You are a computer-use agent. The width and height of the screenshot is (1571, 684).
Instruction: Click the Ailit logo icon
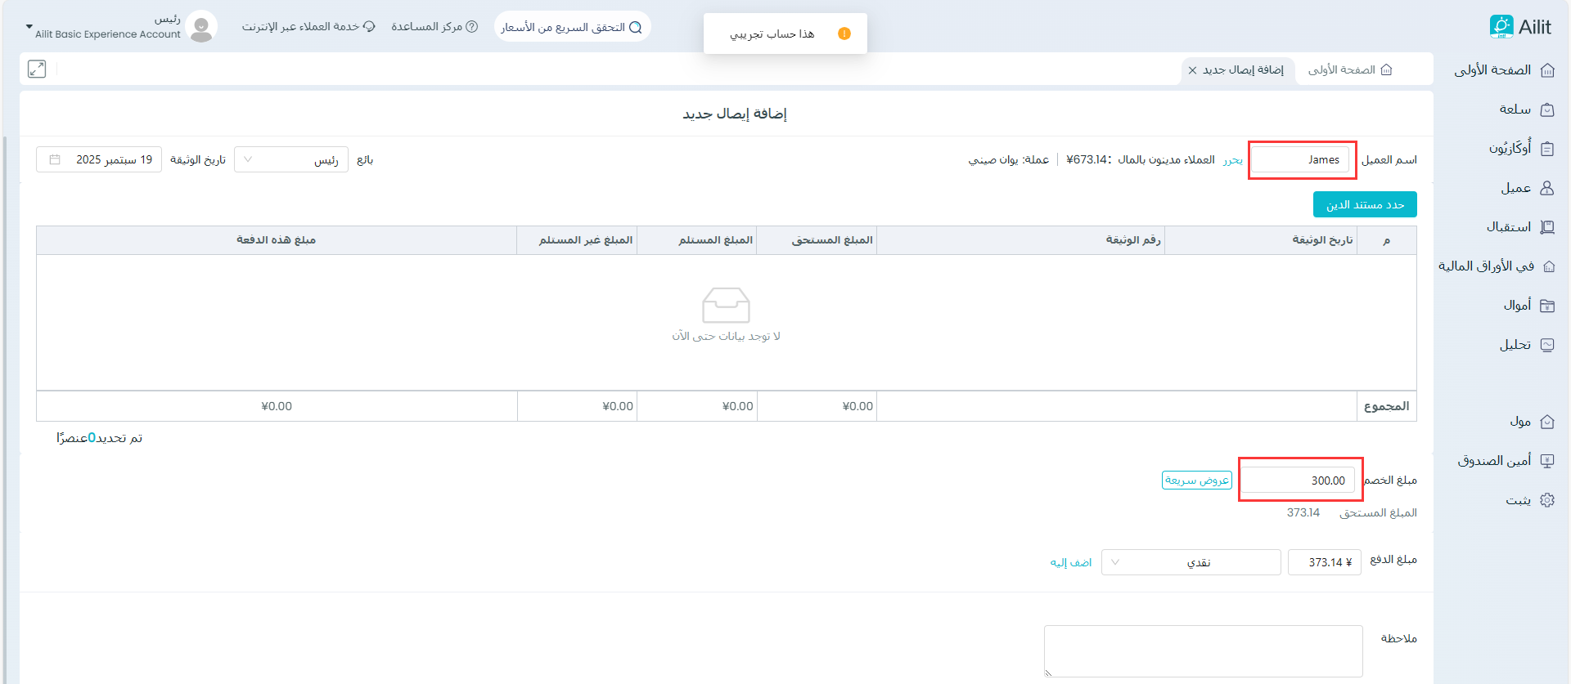1501,27
